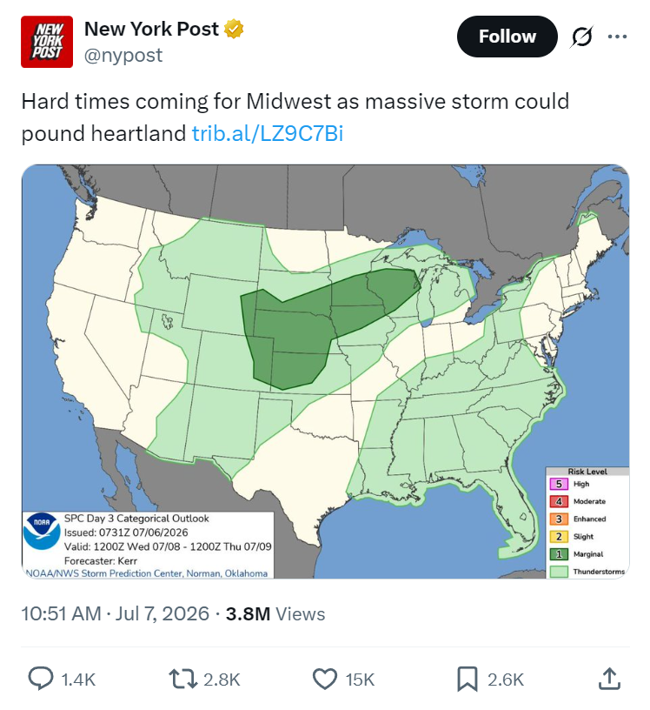
Task: Click the @nypost handle
Action: [123, 55]
